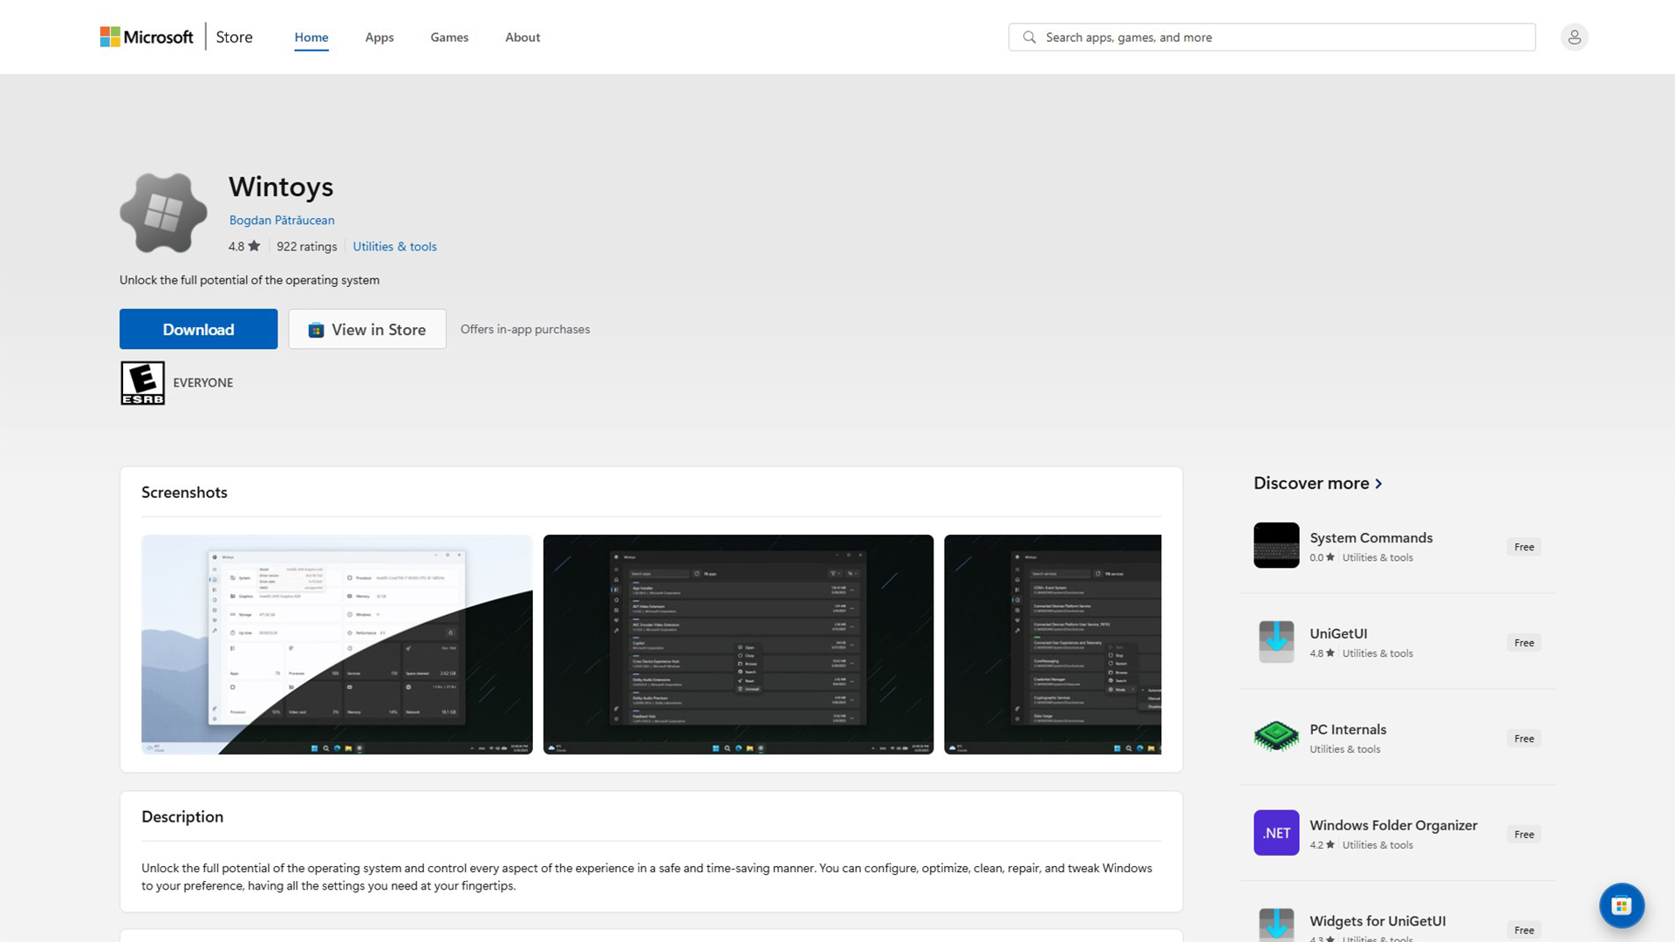Click the Microsoft logo
The height and width of the screenshot is (942, 1675).
coord(147,37)
